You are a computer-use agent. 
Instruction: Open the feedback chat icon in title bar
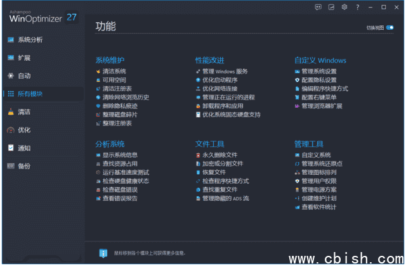click(318, 7)
